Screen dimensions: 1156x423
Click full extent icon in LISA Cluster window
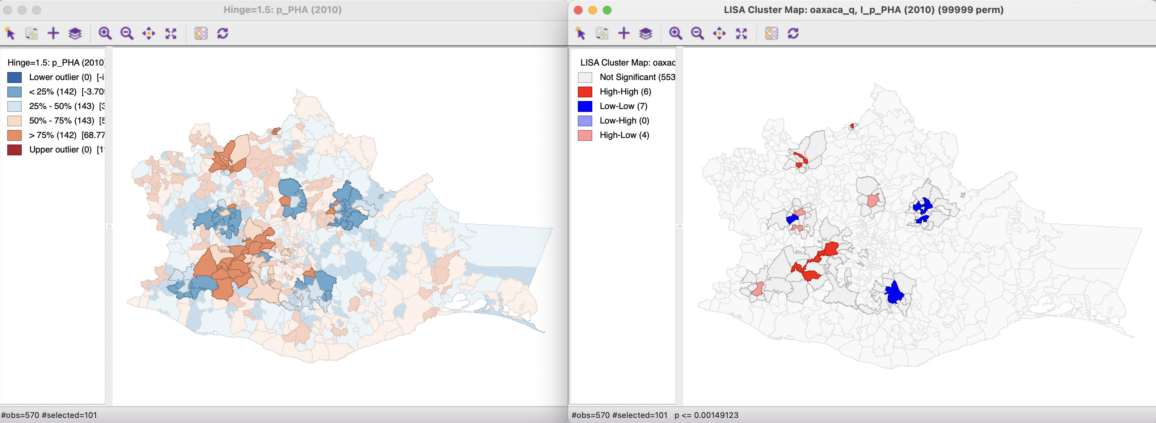[741, 34]
